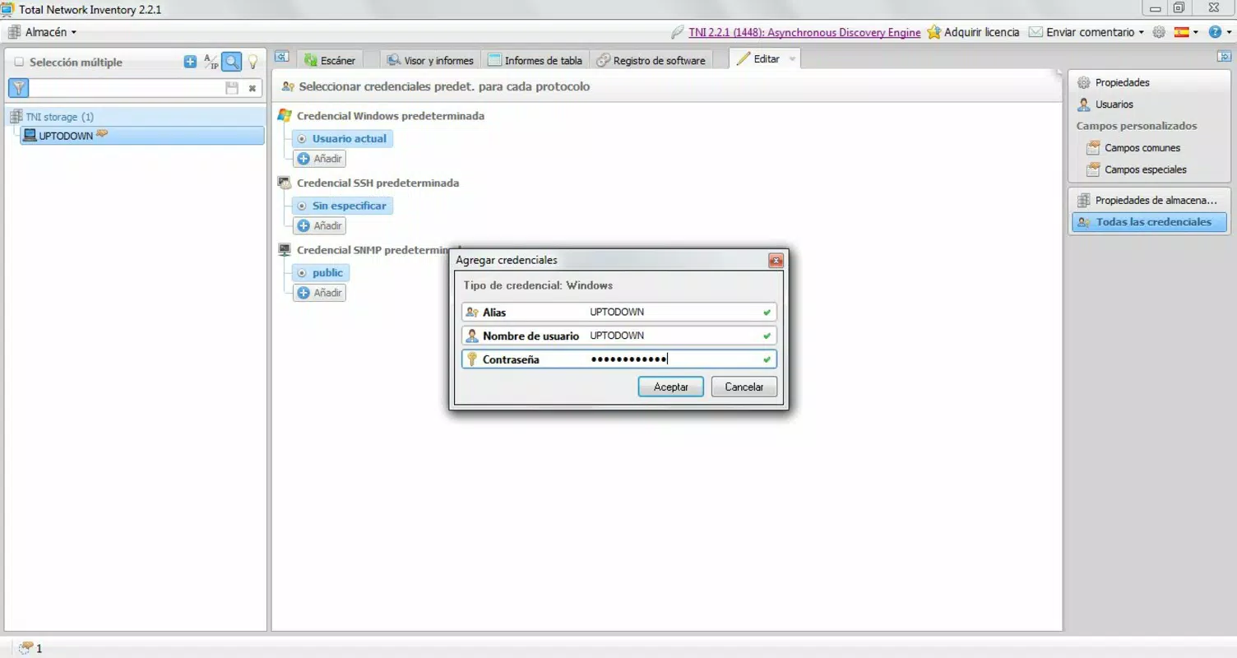Viewport: 1237px width, 658px height.
Task: Click the Alias input field
Action: 619,313
